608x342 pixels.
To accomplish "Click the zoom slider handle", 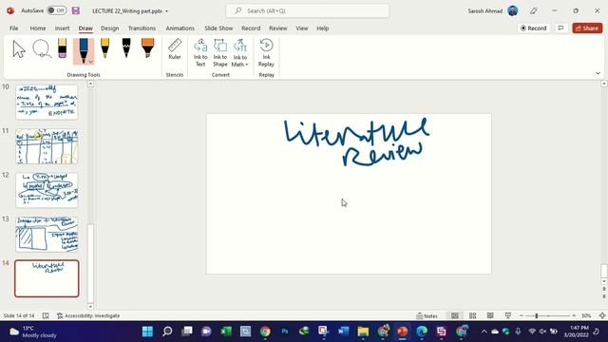I will [537, 316].
